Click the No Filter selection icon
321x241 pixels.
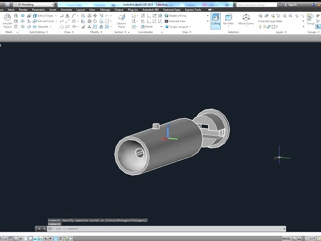tap(228, 19)
